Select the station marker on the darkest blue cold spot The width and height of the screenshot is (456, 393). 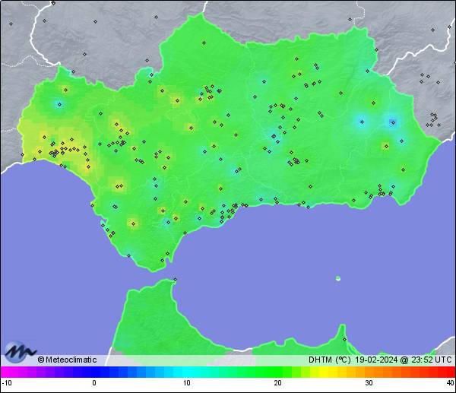tap(393, 122)
